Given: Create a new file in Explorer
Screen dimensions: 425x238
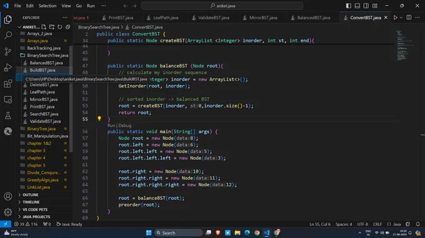Looking at the screenshot, I should pos(44,27).
